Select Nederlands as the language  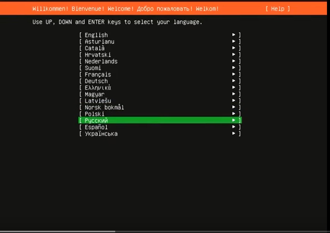click(x=160, y=61)
